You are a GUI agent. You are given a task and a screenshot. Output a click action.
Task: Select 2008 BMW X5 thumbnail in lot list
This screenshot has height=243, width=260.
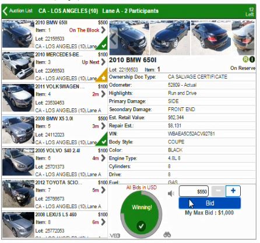coord(19,130)
